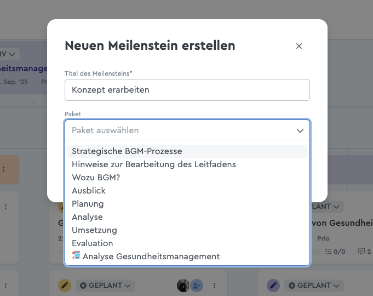The height and width of the screenshot is (296, 373).
Task: Open GEPLANT status dropdown on bottom middle card
Action: [x=105, y=286]
